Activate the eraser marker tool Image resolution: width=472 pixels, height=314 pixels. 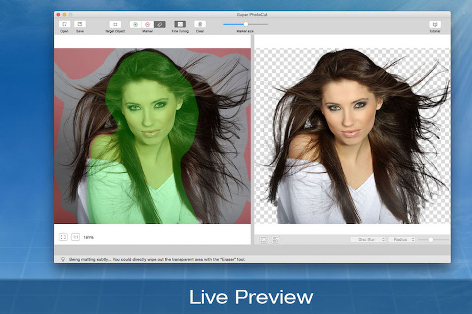[x=159, y=24]
